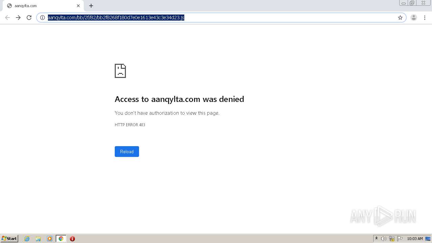
Task: Click the 10:03 AM clock
Action: click(x=415, y=239)
